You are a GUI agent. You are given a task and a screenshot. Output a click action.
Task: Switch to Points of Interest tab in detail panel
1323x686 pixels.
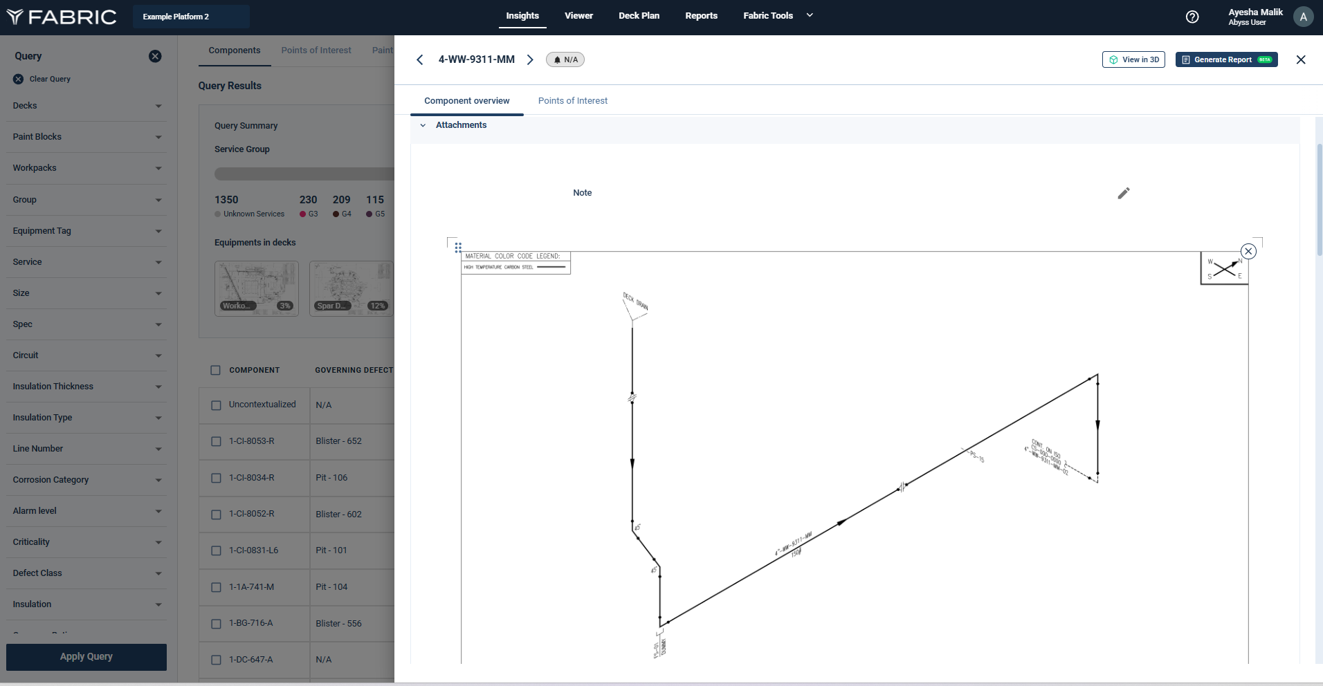[572, 101]
